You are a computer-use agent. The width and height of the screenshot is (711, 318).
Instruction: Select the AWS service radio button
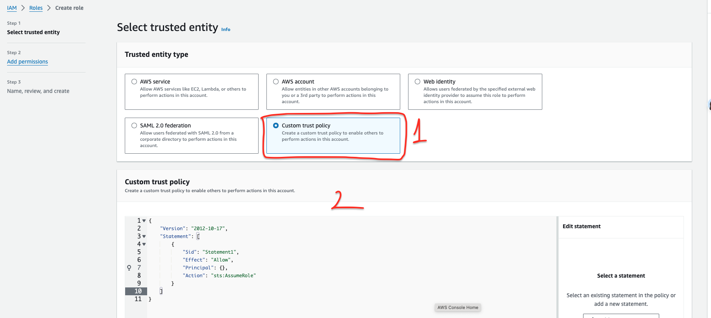134,82
